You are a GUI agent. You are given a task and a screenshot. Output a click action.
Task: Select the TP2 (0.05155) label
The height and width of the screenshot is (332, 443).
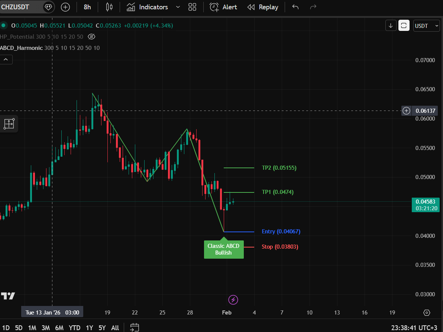(279, 168)
